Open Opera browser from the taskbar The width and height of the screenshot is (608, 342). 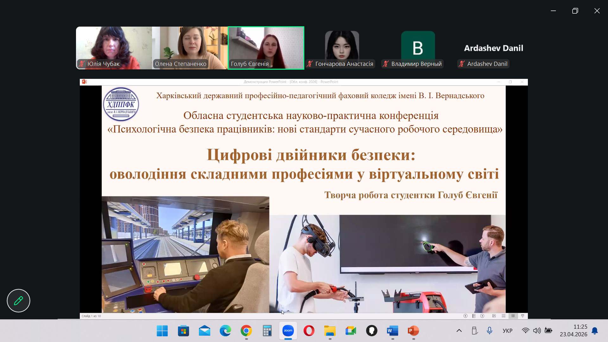pyautogui.click(x=309, y=331)
